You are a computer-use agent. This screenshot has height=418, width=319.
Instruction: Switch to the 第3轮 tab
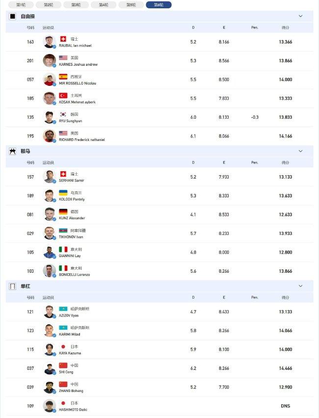[x=76, y=5]
